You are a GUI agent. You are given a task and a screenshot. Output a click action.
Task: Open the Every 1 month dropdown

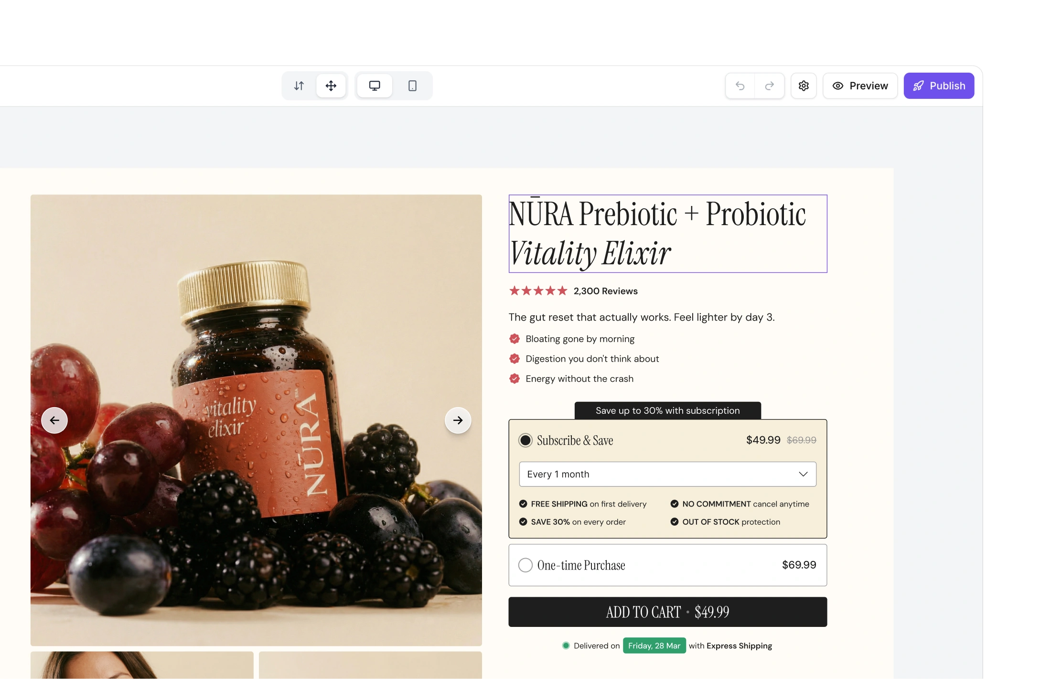[667, 474]
